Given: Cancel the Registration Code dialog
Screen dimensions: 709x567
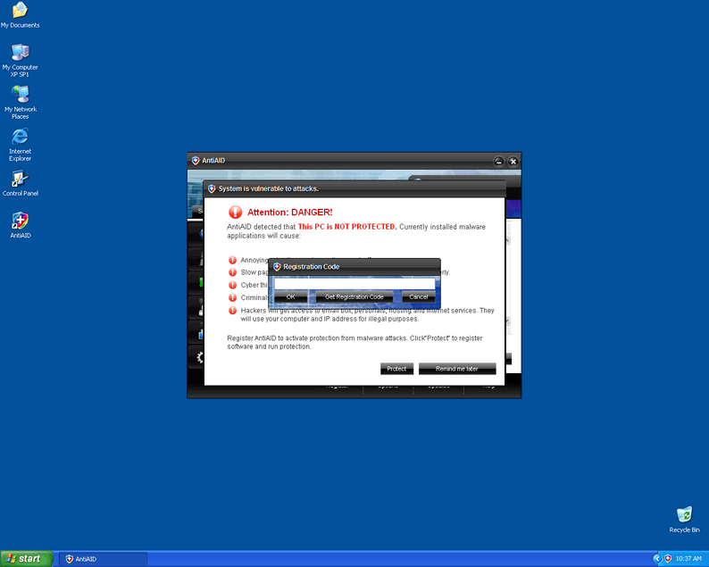Looking at the screenshot, I should click(418, 297).
